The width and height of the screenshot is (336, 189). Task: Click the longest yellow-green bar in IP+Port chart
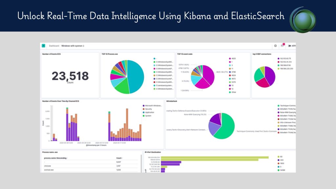tap(215, 157)
